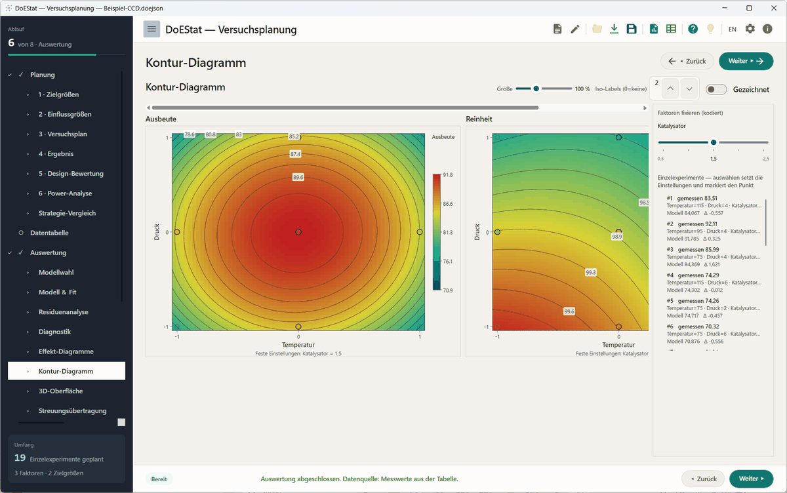Click the hamburger menu icon

151,29
